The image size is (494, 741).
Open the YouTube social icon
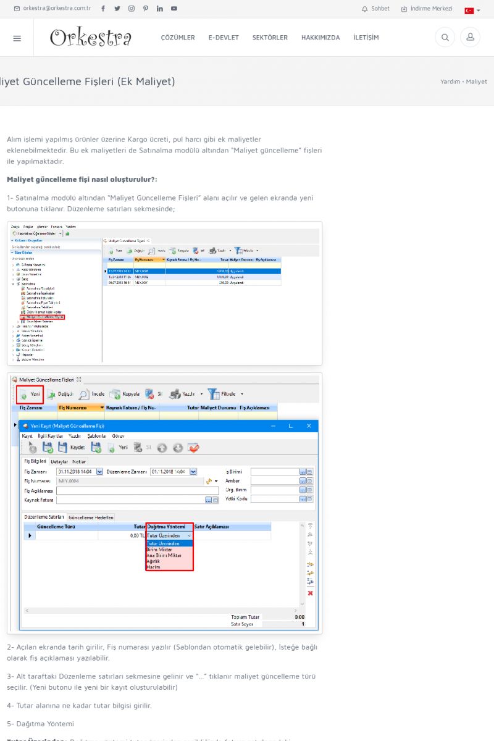pos(174,9)
